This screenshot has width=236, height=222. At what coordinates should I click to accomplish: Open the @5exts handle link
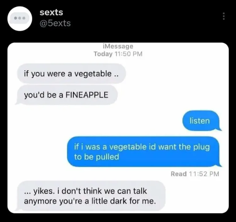pos(55,23)
